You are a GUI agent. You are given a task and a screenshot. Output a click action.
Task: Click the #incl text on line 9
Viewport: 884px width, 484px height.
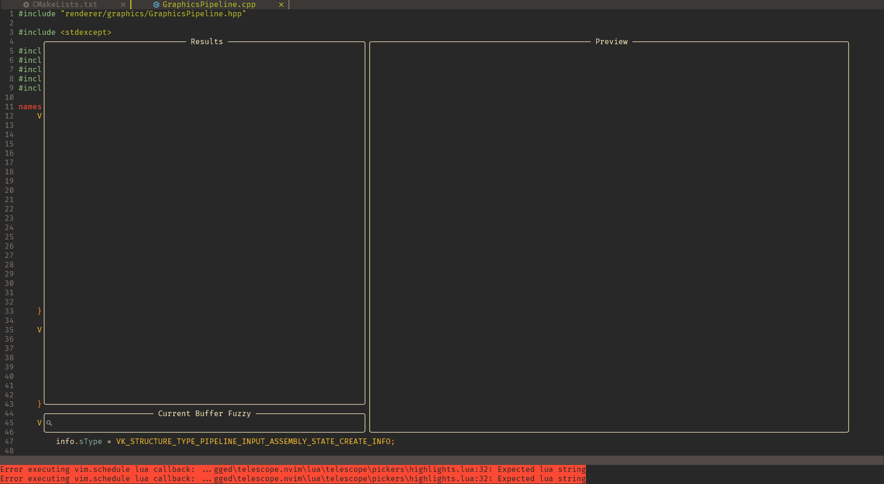[x=30, y=88]
